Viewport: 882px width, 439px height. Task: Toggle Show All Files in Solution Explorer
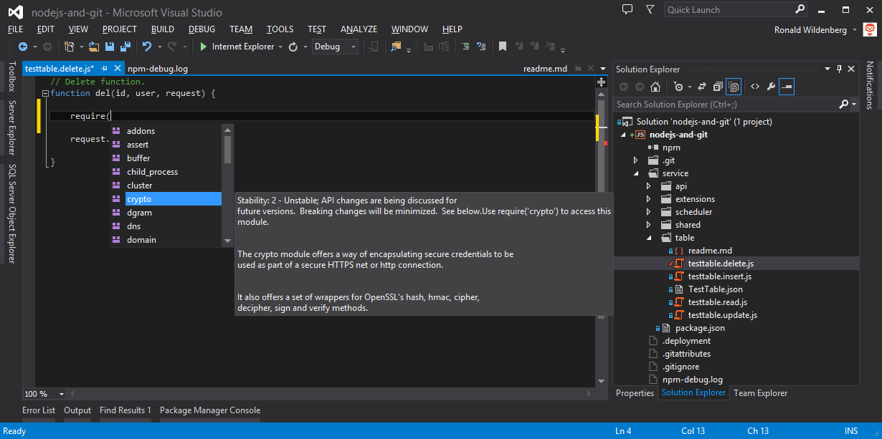(733, 87)
